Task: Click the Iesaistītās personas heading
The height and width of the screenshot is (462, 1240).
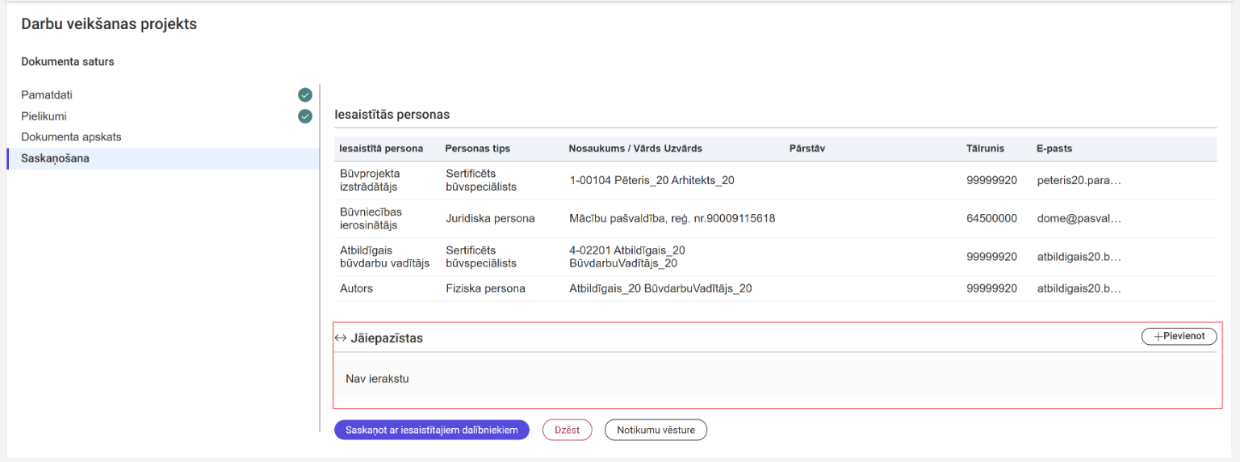Action: click(x=392, y=115)
